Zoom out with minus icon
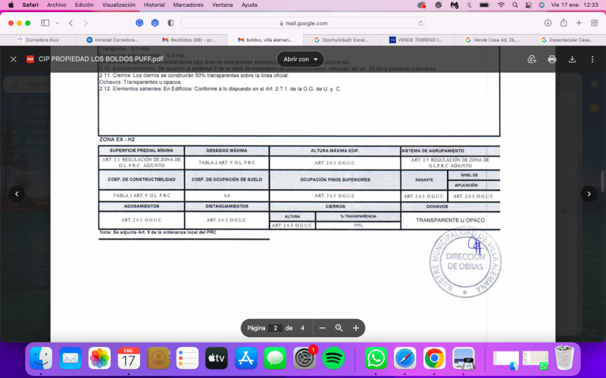 click(x=323, y=328)
